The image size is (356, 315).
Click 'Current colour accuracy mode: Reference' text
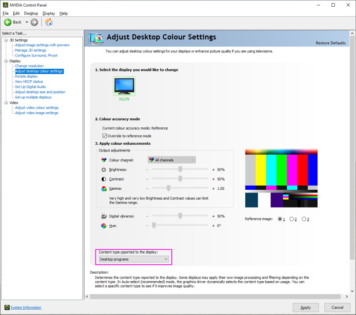(x=135, y=128)
